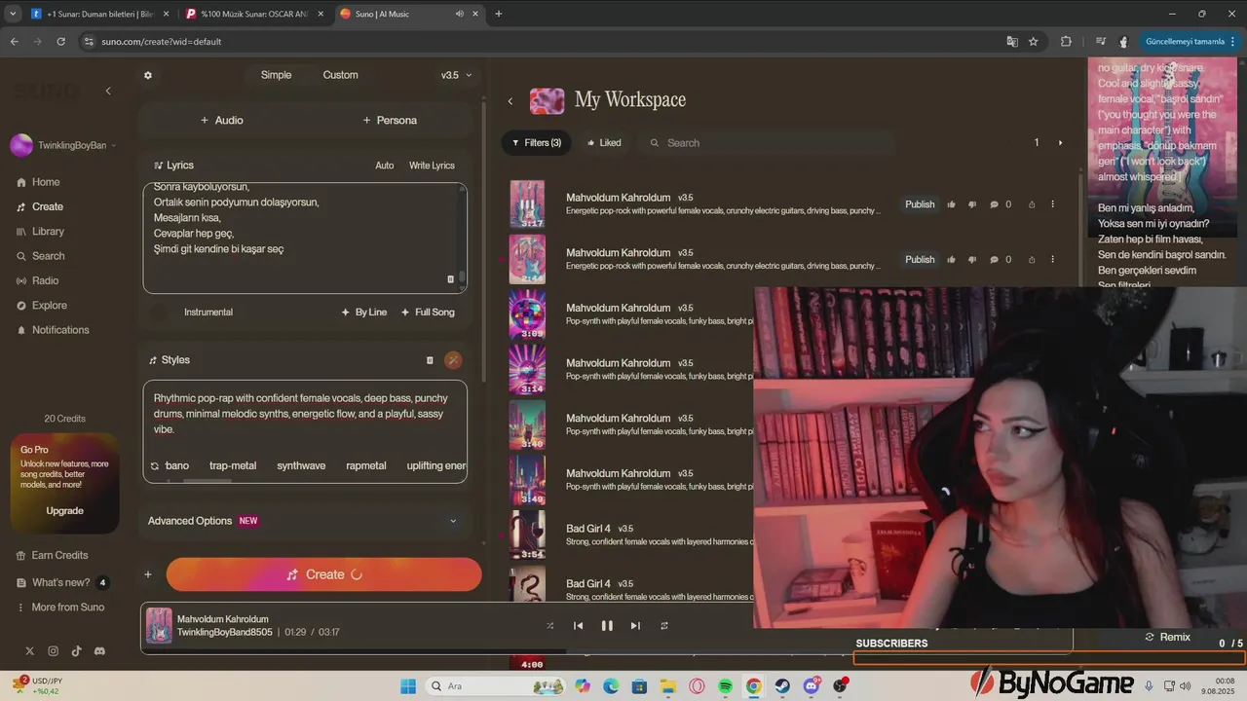
Task: Open Radio in sidebar
Action: pos(37,281)
